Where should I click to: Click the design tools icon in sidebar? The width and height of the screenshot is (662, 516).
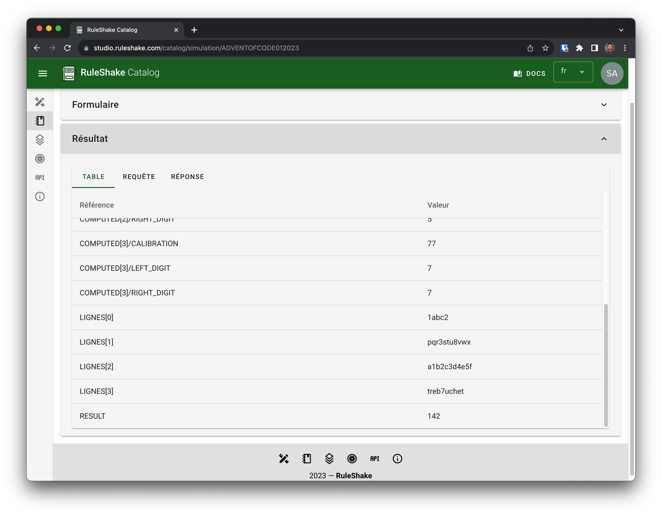tap(40, 102)
